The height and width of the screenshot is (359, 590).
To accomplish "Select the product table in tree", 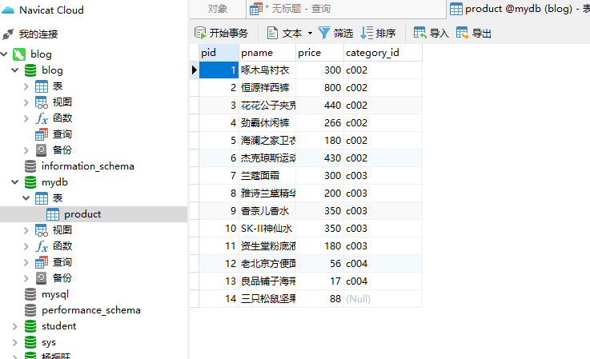I will (x=82, y=214).
